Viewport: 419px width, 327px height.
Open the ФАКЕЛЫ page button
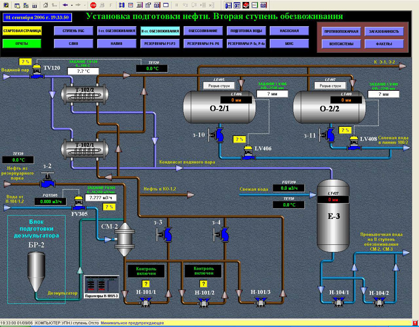pyautogui.click(x=384, y=44)
